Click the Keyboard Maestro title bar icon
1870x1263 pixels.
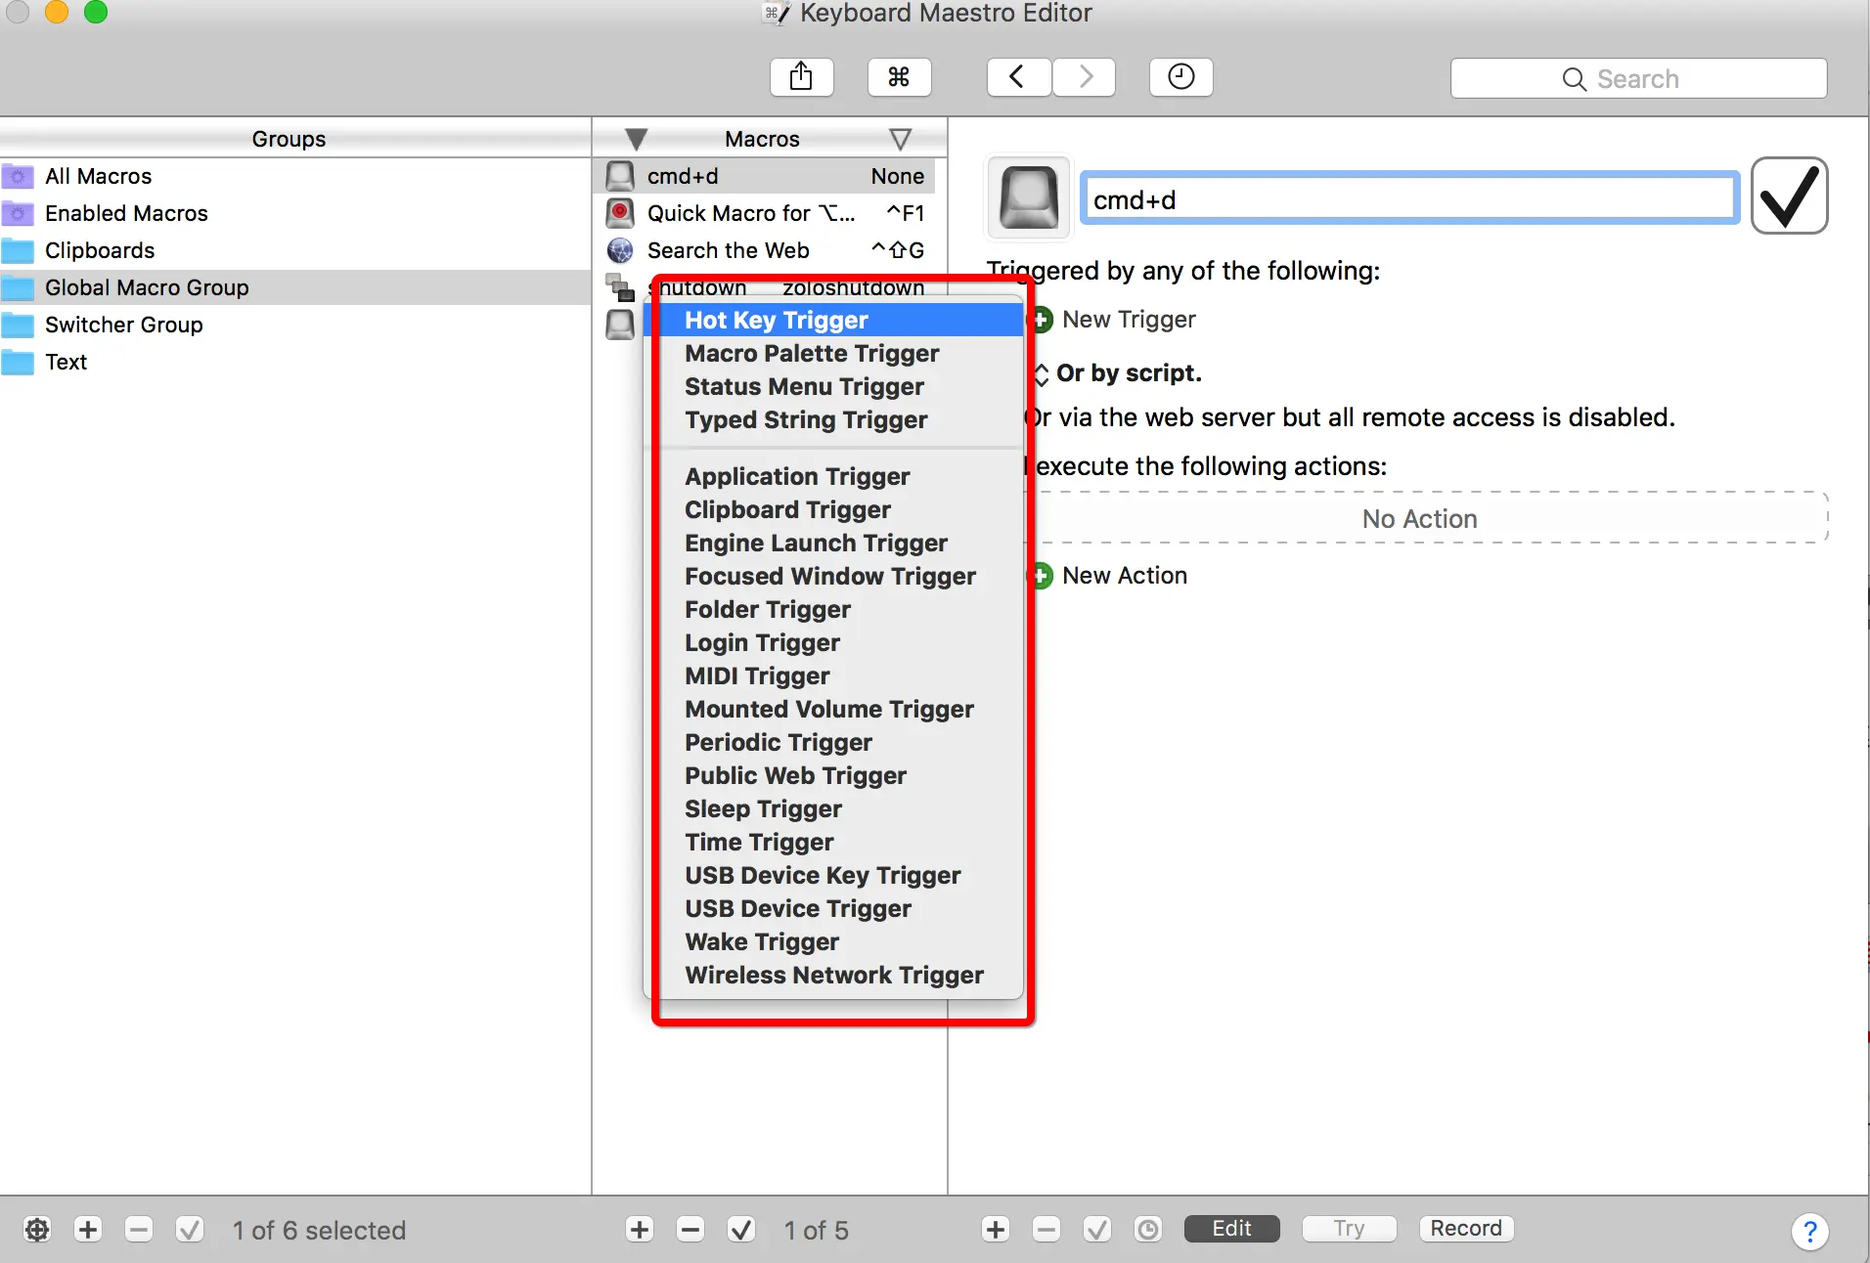click(776, 13)
